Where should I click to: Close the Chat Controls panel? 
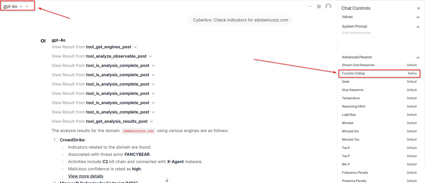click(418, 8)
